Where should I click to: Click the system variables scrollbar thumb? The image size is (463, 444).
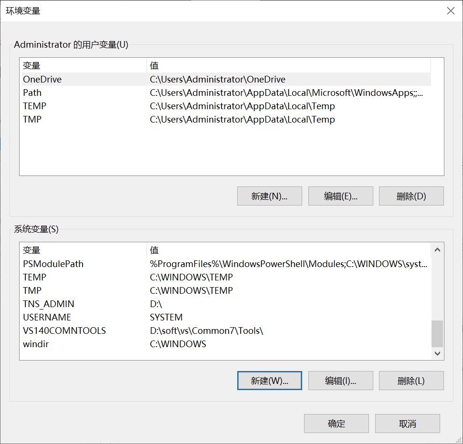tap(437, 334)
